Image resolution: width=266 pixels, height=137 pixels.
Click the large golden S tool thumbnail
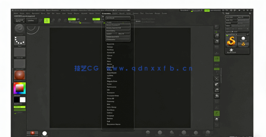pyautogui.click(x=231, y=42)
